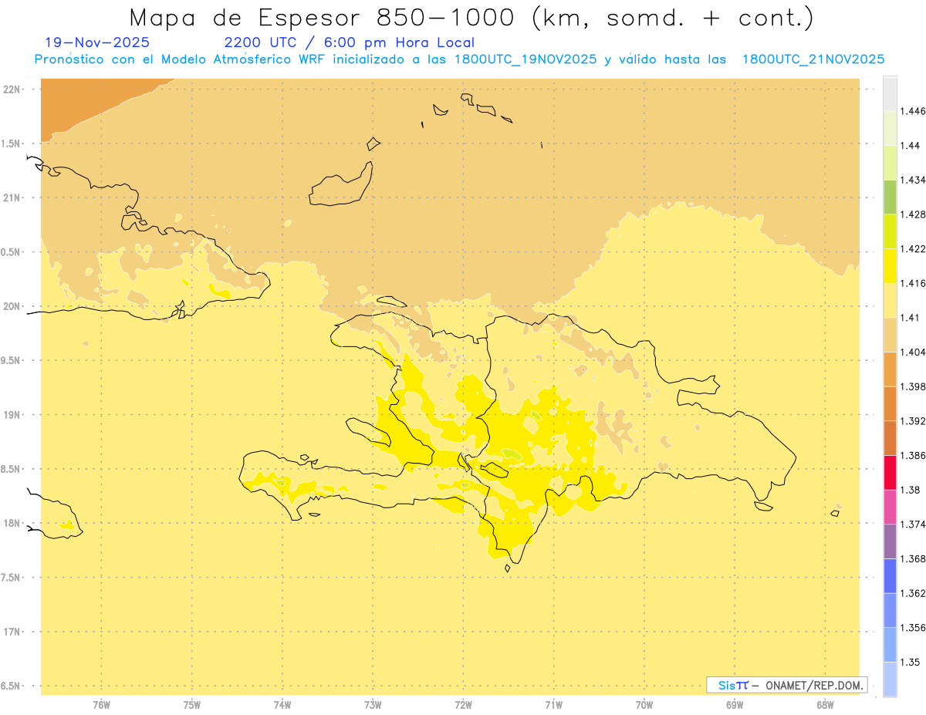This screenshot has height=715, width=926.
Task: Click the legend value 1.422
Action: pyautogui.click(x=914, y=248)
